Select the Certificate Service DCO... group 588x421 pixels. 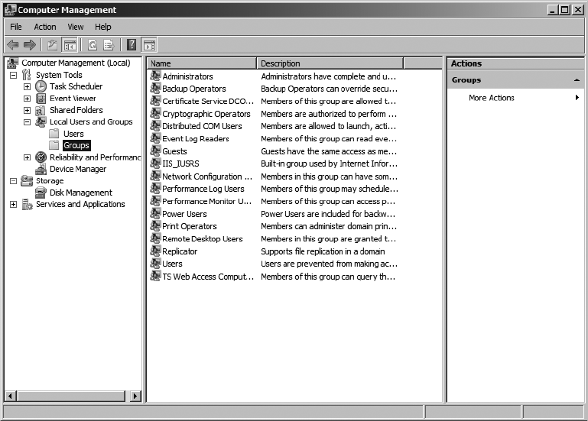(x=208, y=101)
